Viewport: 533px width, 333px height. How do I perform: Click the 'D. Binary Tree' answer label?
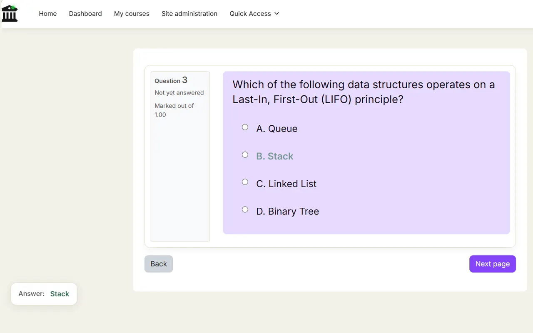click(288, 211)
